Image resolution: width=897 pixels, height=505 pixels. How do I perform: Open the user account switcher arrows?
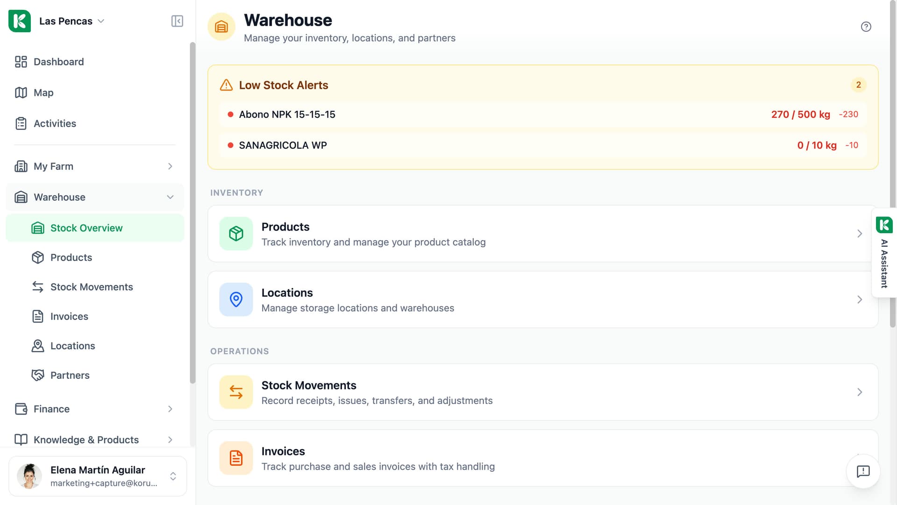coord(173,476)
